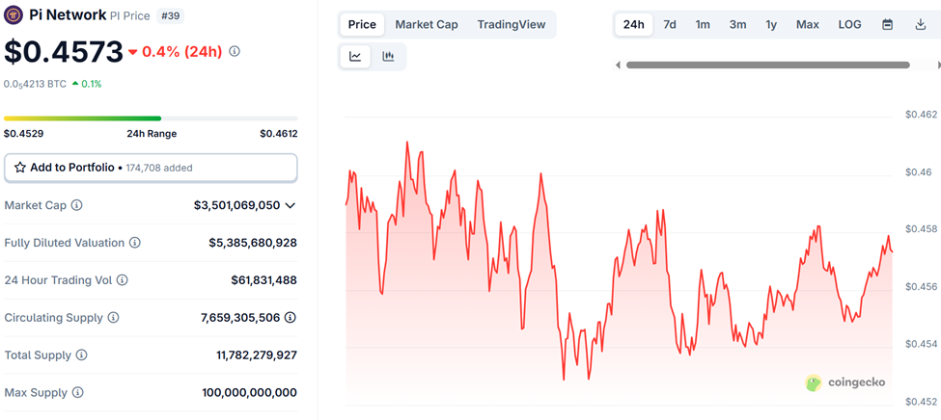Switch to candlestick chart icon
Viewport: 941px width, 420px height.
point(388,57)
